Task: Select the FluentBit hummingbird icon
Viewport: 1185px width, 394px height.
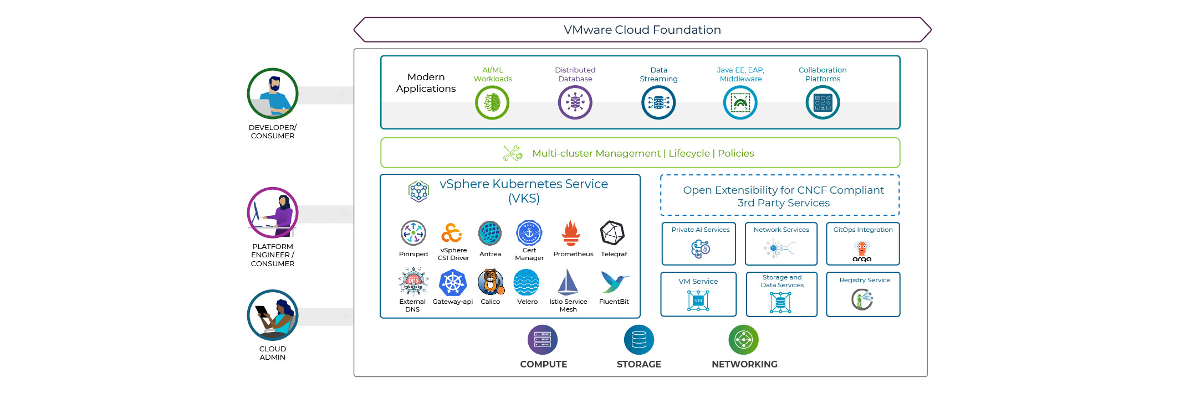Action: [614, 282]
